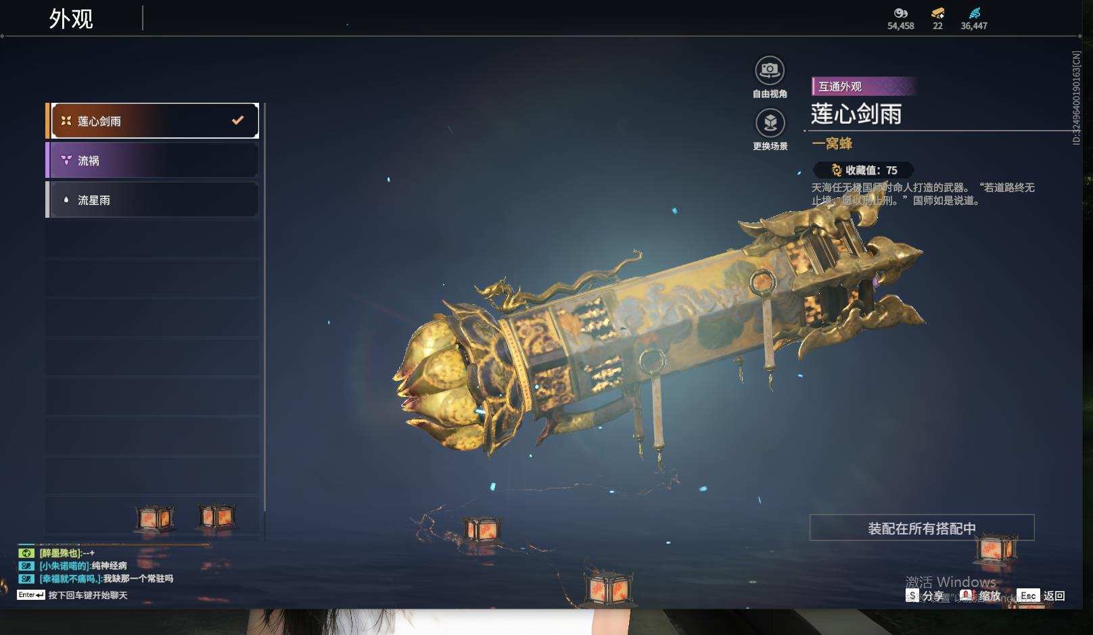Screen dimensions: 1093x635
Task: Click the collection value (收藏值) icon
Action: coord(837,170)
